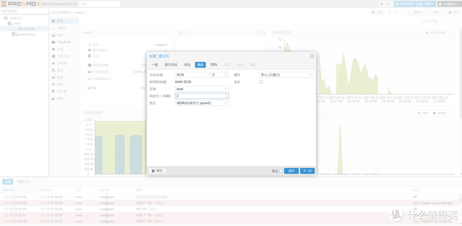Toggle the Discard (丢弃) checkbox
The width and height of the screenshot is (462, 226).
click(x=261, y=82)
